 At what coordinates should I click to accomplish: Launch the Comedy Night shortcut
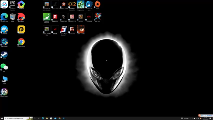tap(64, 17)
